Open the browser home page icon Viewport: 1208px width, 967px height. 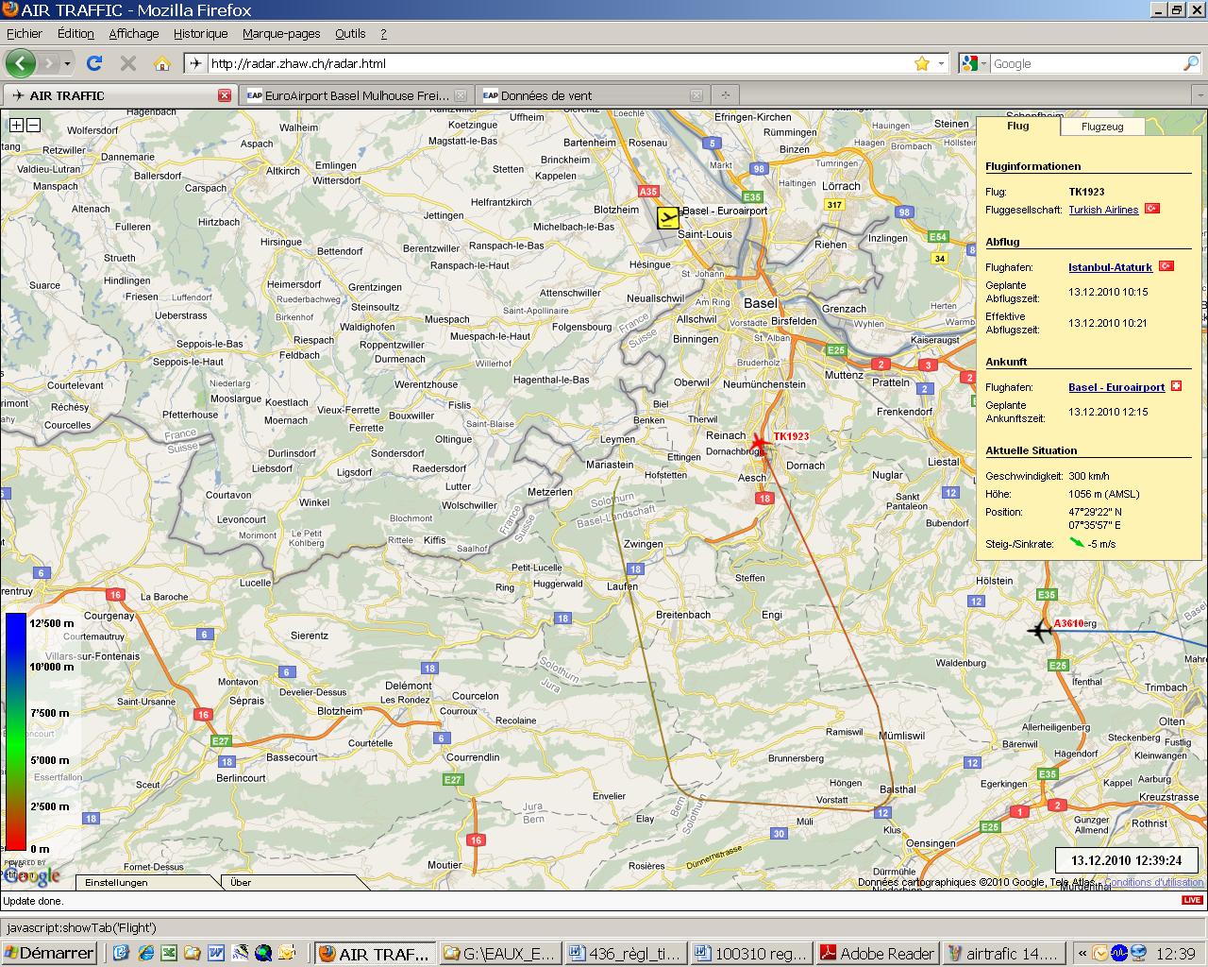162,63
